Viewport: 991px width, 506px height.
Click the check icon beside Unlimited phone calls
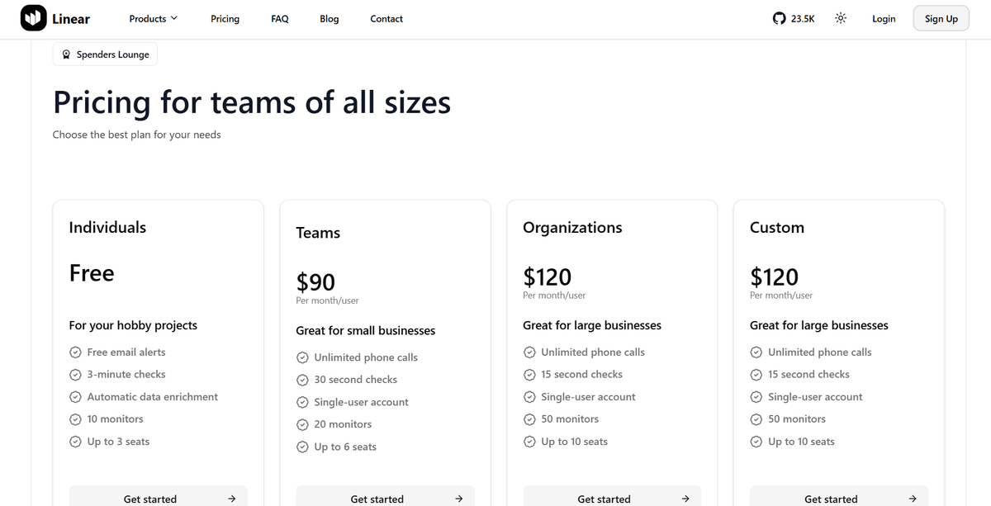(x=302, y=357)
